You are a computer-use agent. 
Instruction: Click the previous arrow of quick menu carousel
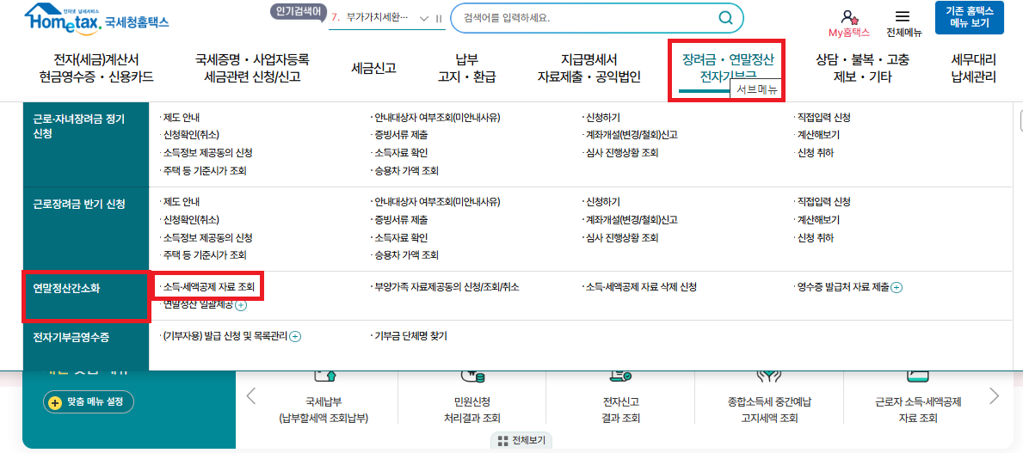coord(251,395)
